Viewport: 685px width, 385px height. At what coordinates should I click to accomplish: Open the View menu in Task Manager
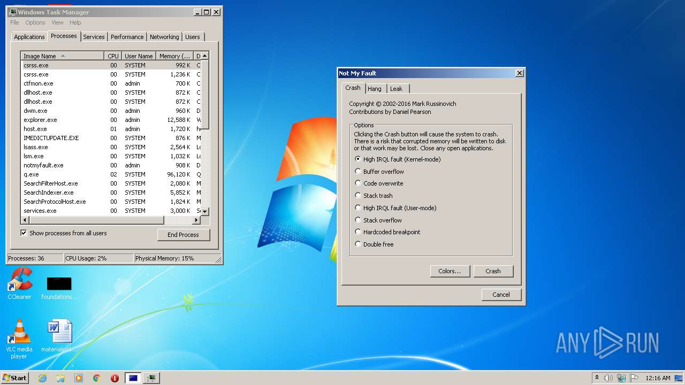pyautogui.click(x=57, y=22)
